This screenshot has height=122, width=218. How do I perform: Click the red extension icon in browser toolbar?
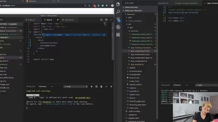pos(95,6)
